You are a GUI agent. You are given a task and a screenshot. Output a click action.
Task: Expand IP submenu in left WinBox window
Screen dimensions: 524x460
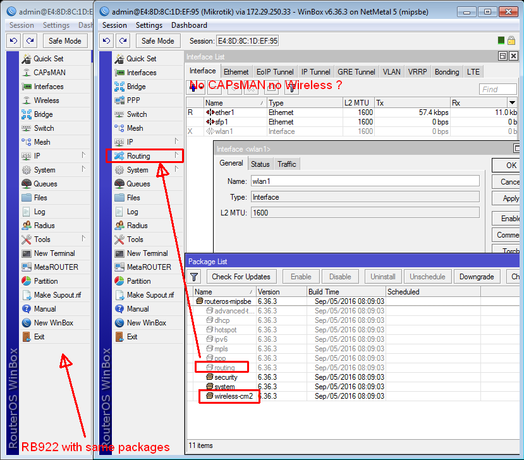click(83, 155)
